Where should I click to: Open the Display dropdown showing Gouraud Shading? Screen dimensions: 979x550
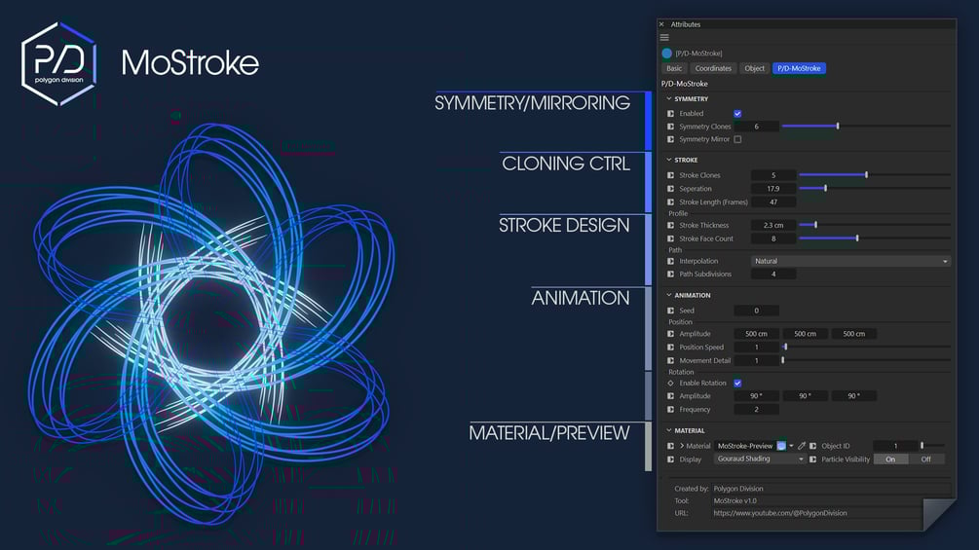tap(760, 458)
